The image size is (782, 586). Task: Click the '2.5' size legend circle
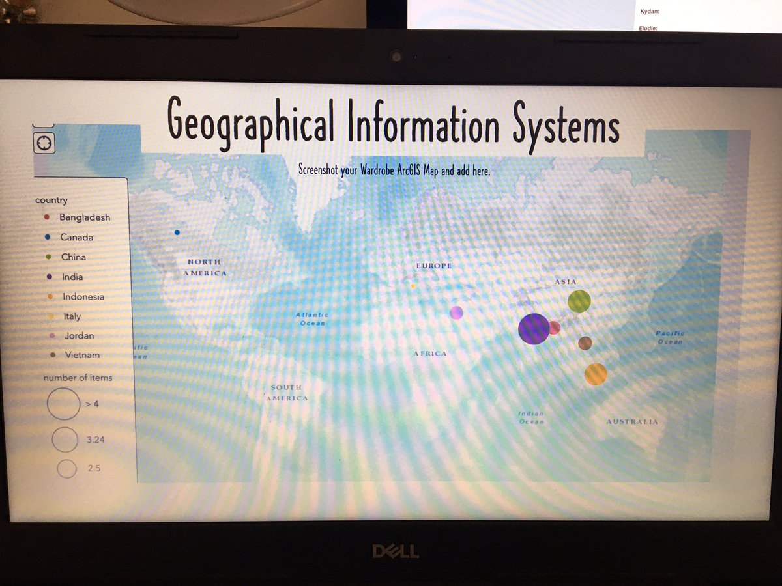pyautogui.click(x=66, y=469)
